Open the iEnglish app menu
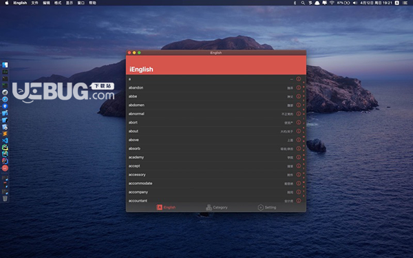 (x=20, y=3)
